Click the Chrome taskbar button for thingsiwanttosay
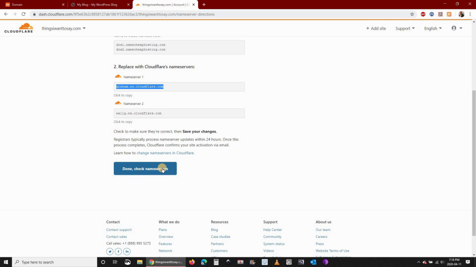 pos(166,262)
